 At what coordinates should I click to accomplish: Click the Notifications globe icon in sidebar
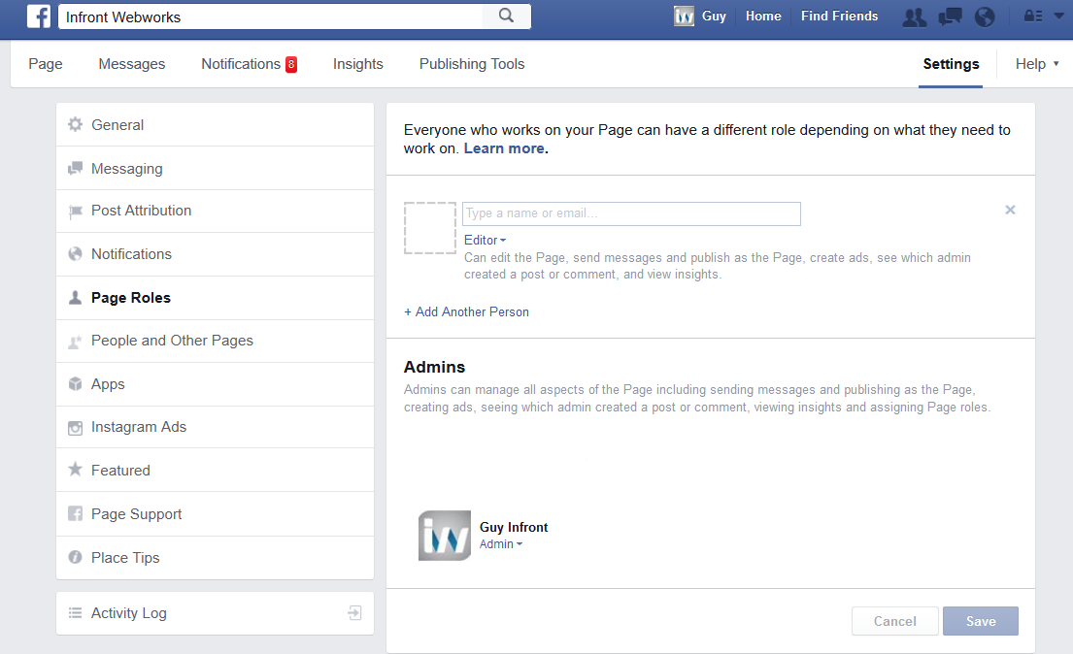click(76, 254)
